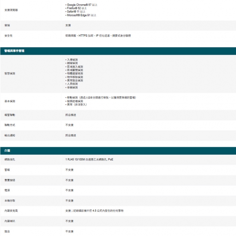Click the 輸出通知 row label
The width and height of the screenshot is (236, 236).
coord(10,135)
